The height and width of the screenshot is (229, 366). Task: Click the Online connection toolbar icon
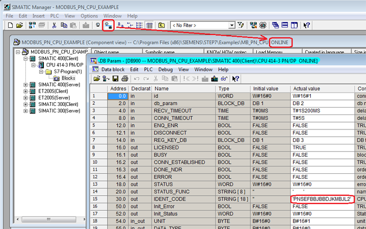pos(108,25)
